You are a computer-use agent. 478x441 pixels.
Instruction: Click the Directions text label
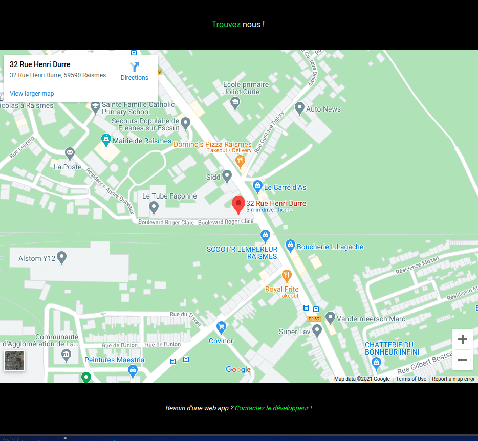tap(135, 78)
